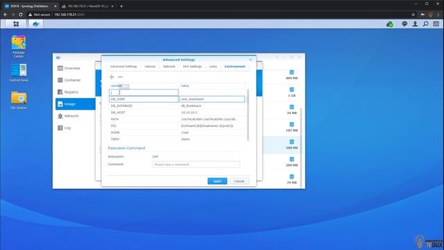Viewport: 444px width, 250px height.
Task: Click the 300 MB image size icon
Action: [291, 142]
